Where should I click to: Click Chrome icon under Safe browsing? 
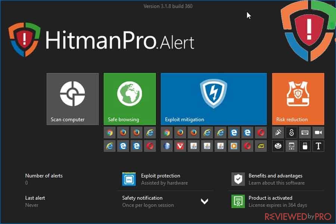(110, 133)
